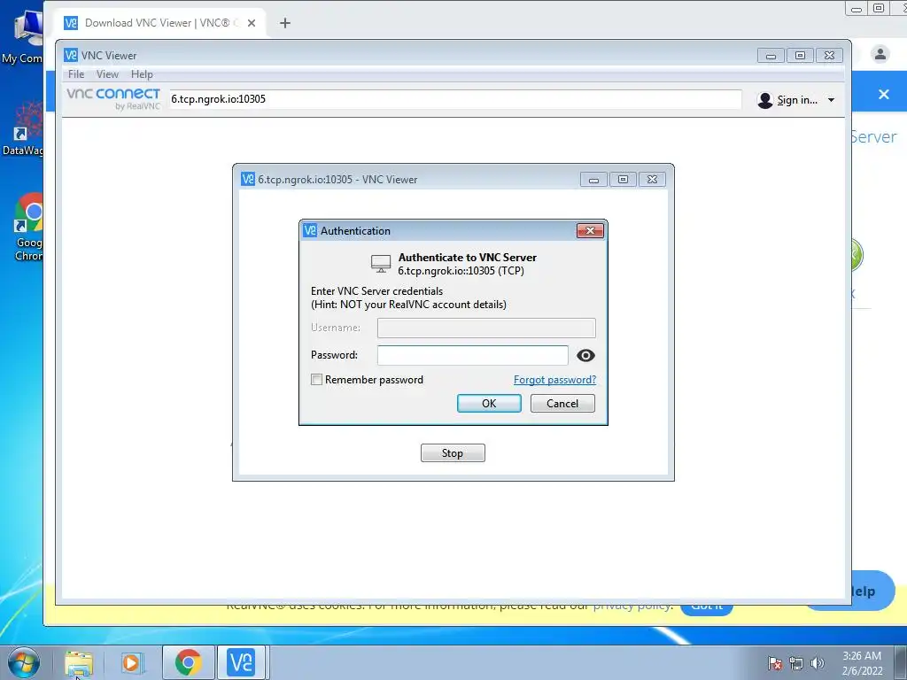Open the My Computer desktop icon
Screen dimensions: 907x680
(x=22, y=37)
